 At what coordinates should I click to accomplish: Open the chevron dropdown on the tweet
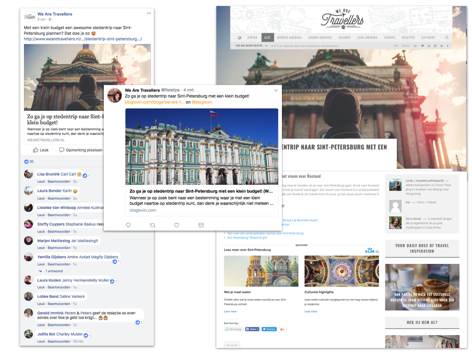(x=276, y=91)
